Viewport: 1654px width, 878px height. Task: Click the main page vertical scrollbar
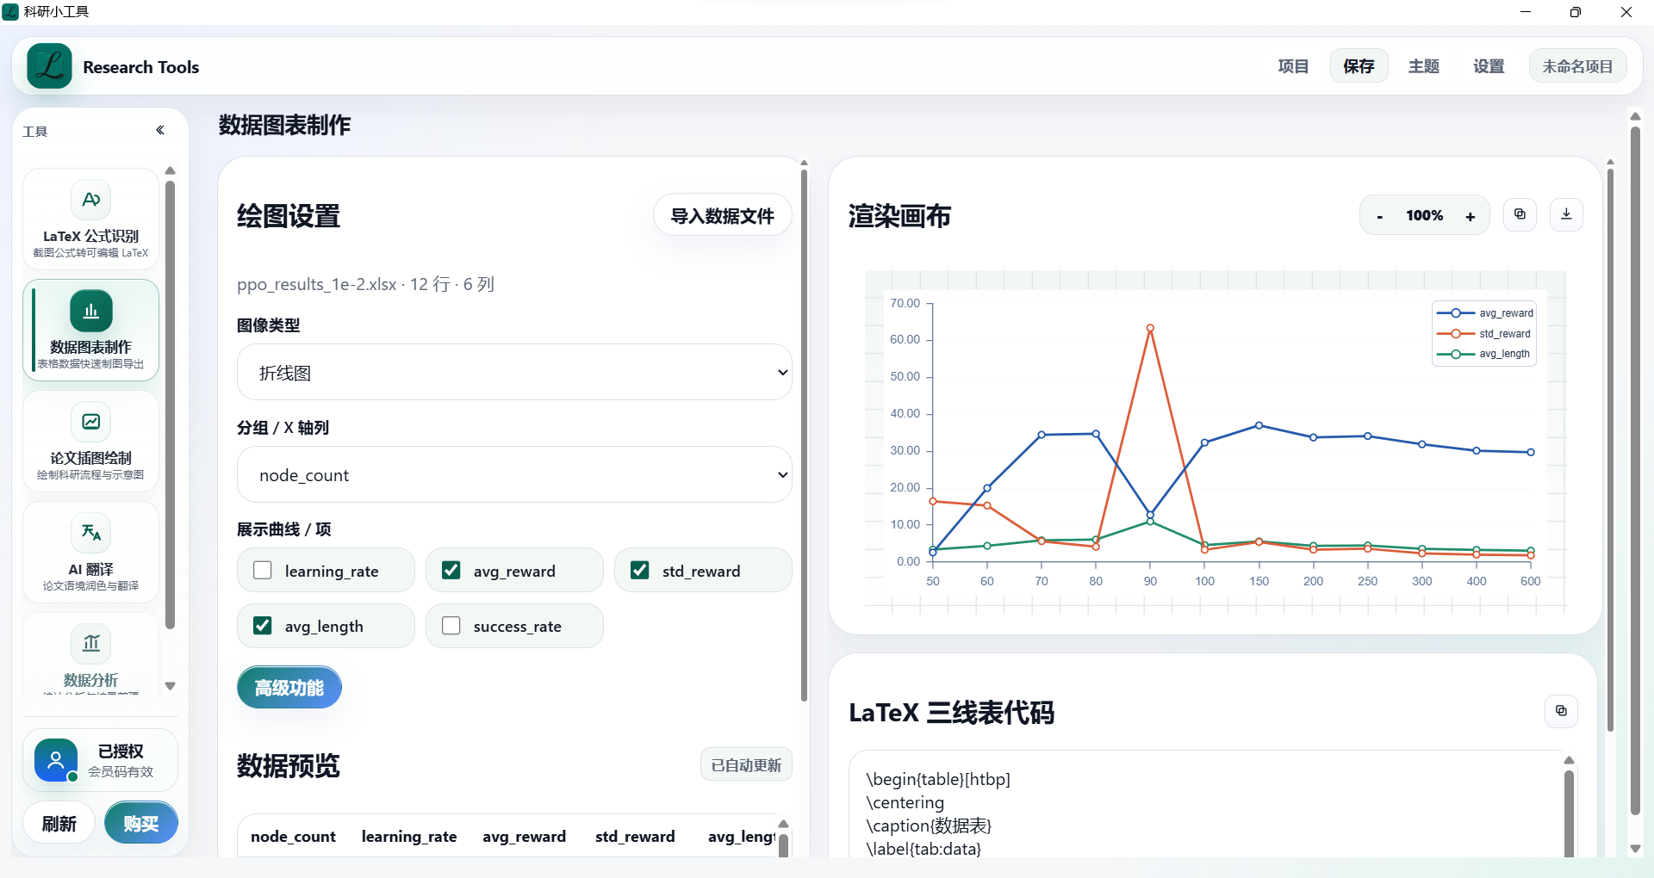(x=1635, y=469)
